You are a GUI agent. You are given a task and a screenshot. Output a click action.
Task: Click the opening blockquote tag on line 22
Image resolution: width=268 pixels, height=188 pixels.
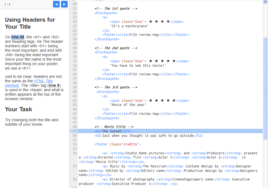pyautogui.click(x=106, y=13)
